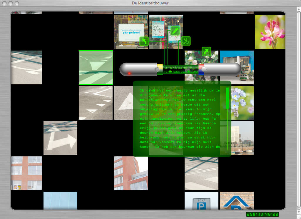Select the highlighted green-bordered road thumbnail

tap(96, 67)
